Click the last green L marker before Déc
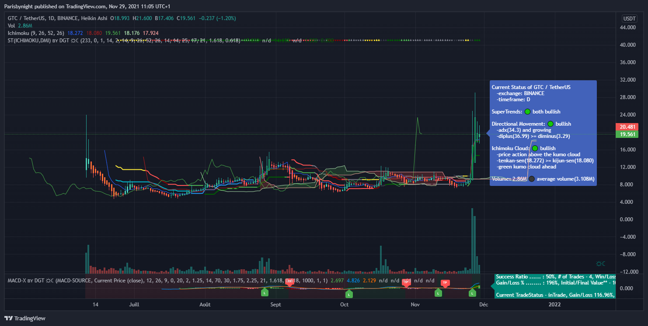The image size is (648, 326). tap(473, 293)
